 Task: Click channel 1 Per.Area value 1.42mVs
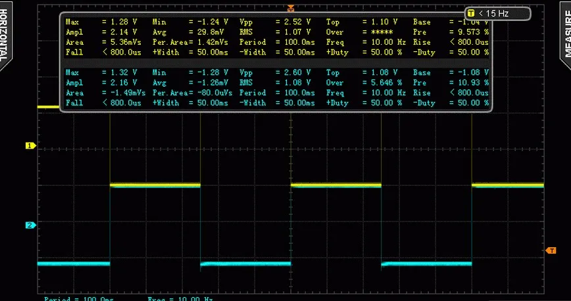click(213, 42)
